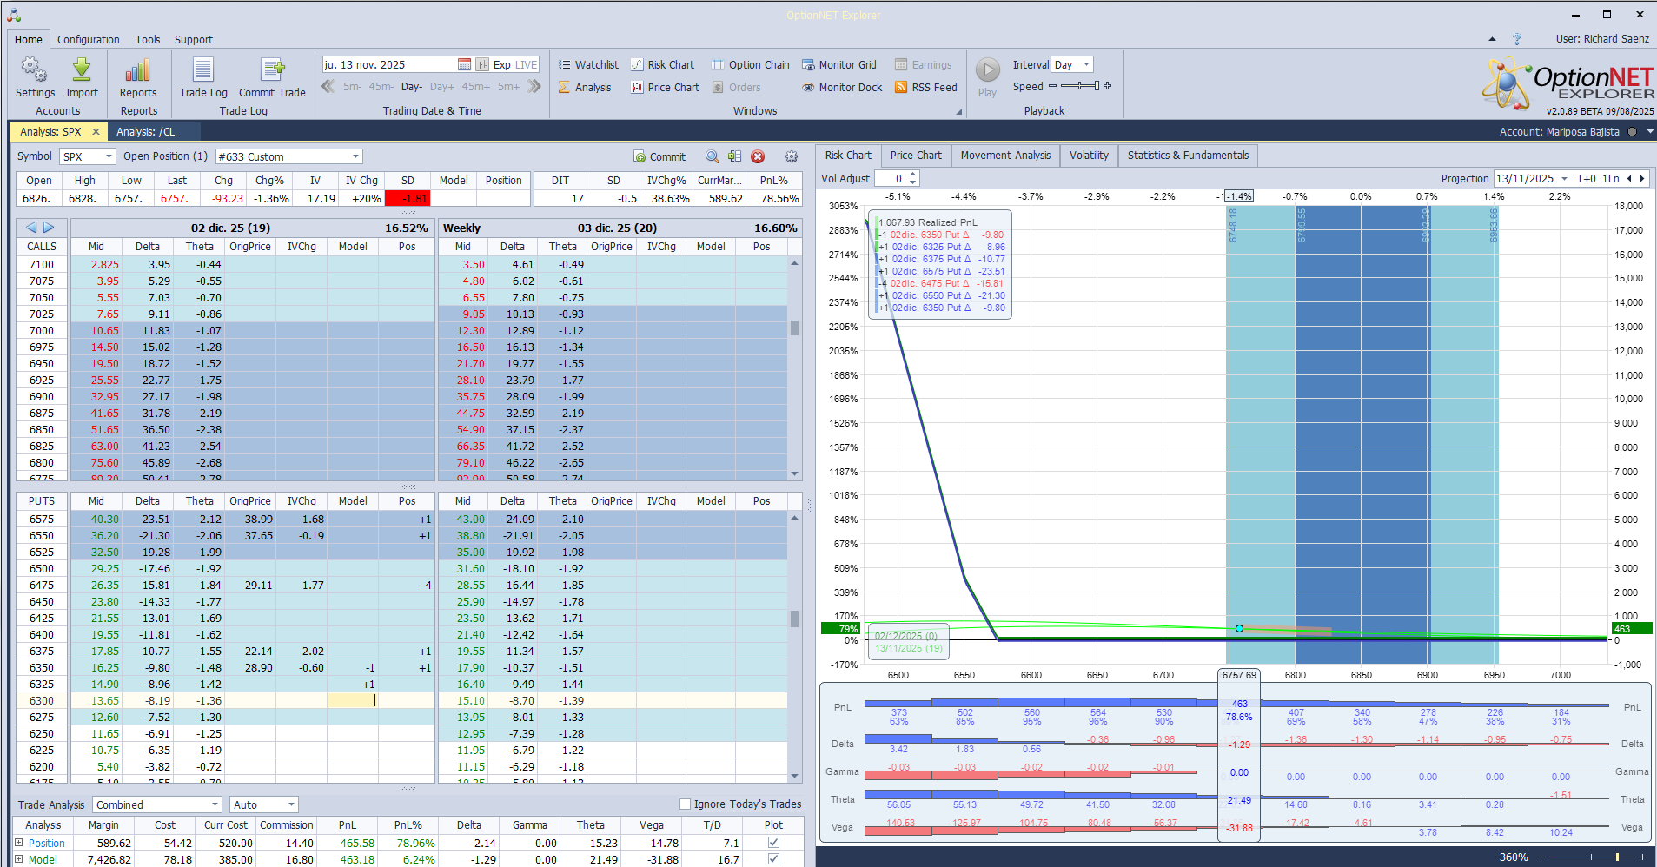The width and height of the screenshot is (1657, 867).
Task: Open the Settings gear icon
Action: pos(35,70)
